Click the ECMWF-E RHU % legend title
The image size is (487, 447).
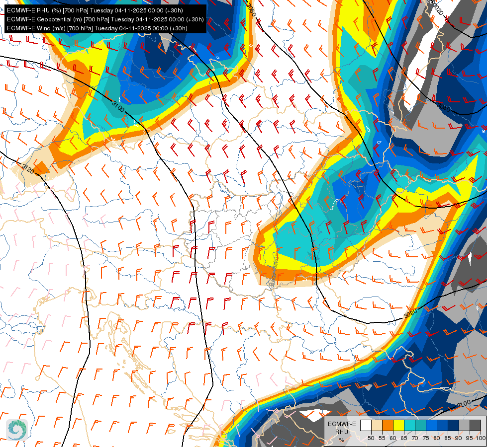tap(342, 432)
